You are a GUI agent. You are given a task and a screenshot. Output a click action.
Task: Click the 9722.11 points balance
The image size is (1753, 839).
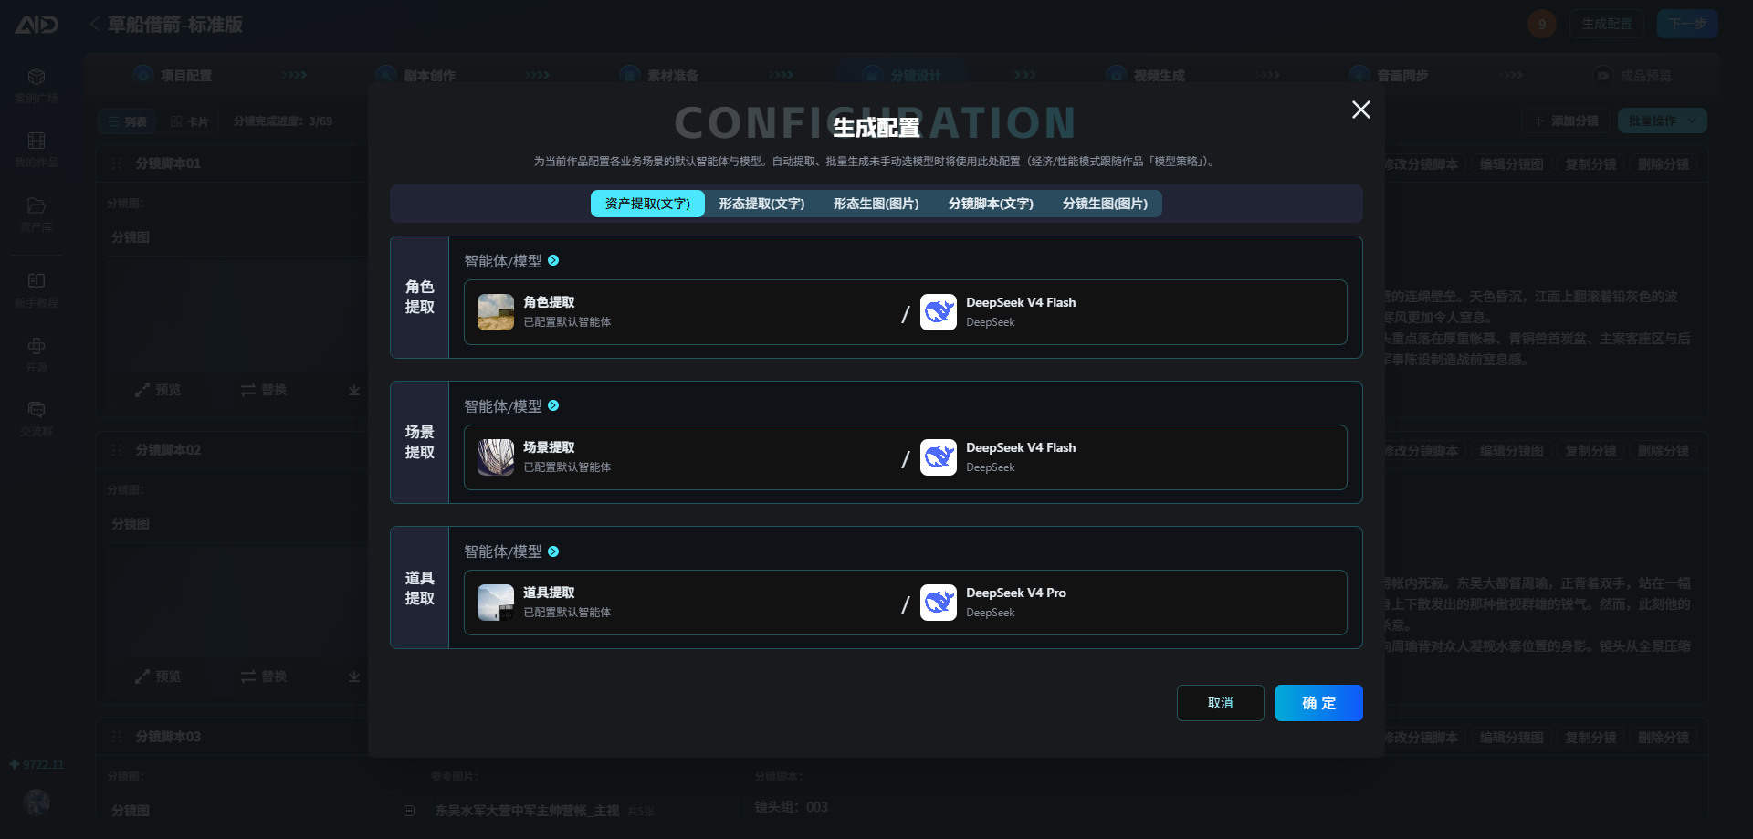[x=37, y=765]
